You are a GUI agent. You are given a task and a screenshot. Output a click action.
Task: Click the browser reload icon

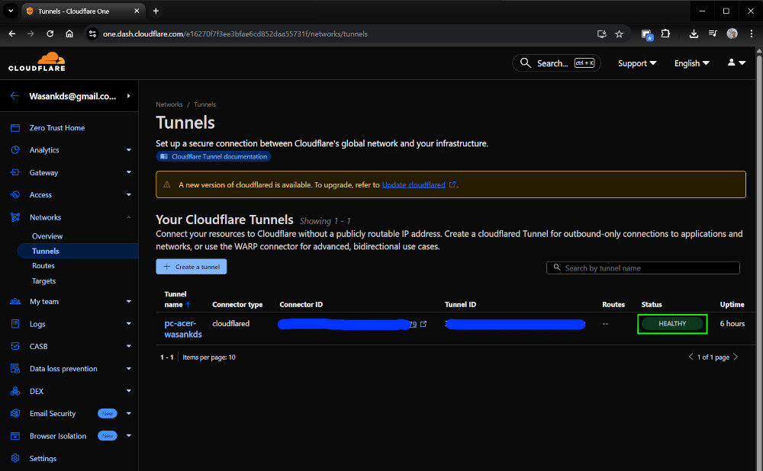tap(50, 34)
